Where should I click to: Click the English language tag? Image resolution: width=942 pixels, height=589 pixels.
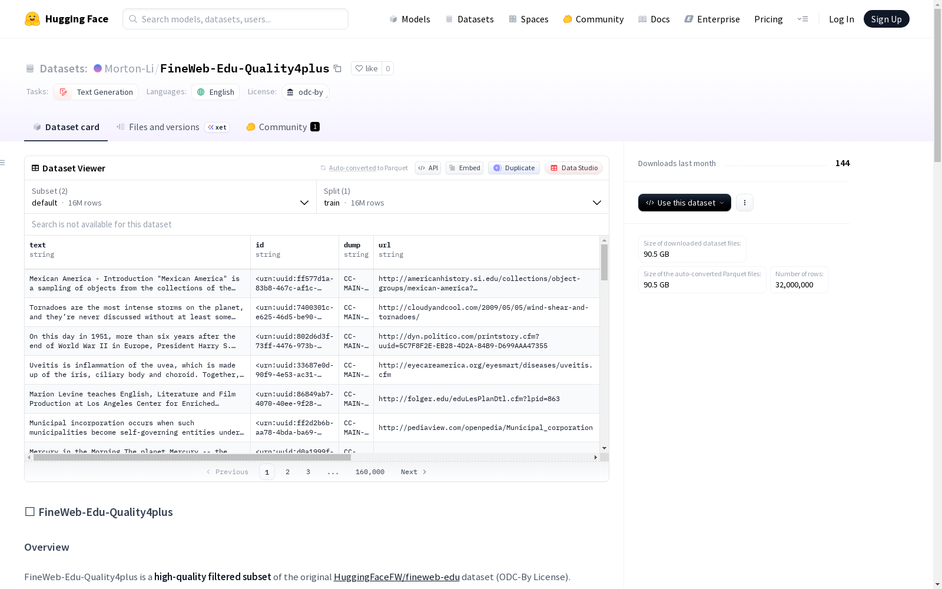coord(215,92)
